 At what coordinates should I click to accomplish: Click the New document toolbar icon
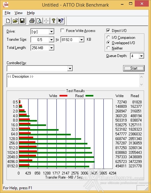tap(8, 21)
